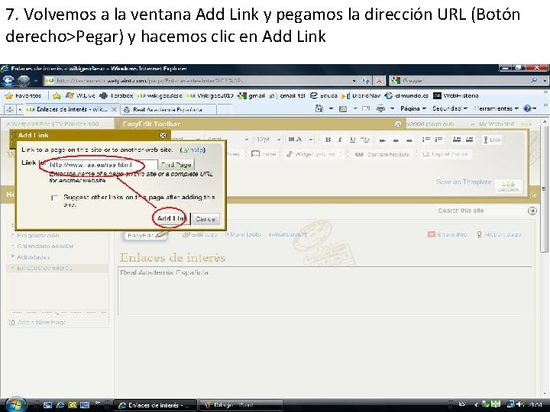The image size is (550, 412).
Task: Open the wikigeo4eso bookmark
Action: click(x=160, y=95)
